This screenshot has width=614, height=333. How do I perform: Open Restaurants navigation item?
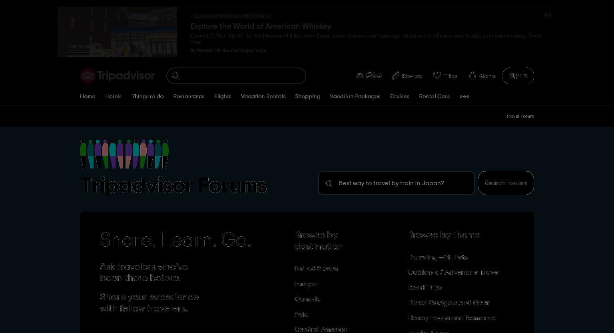(x=189, y=97)
